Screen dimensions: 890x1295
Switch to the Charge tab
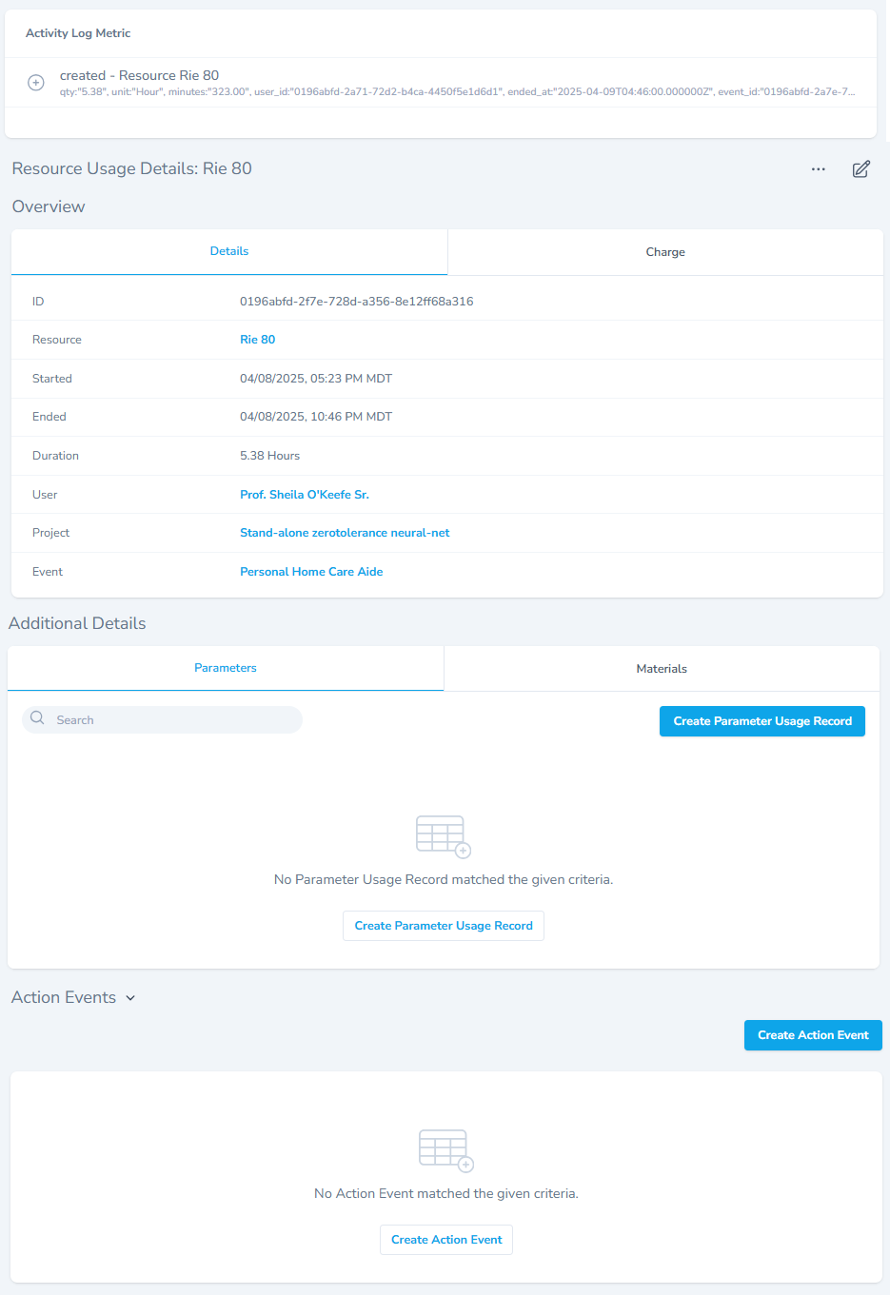click(x=664, y=252)
